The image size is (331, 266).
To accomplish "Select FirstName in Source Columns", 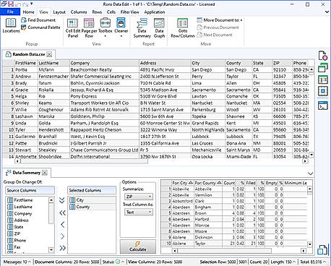I will tap(23, 200).
